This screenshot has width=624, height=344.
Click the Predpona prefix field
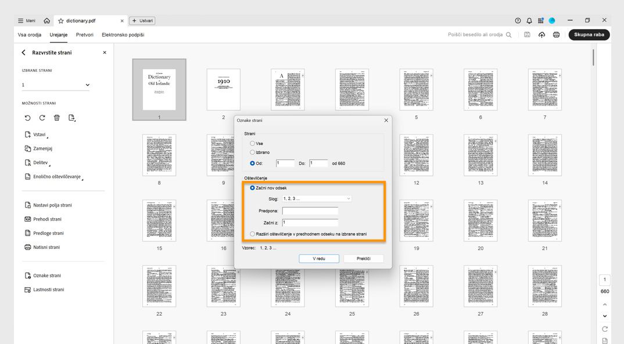click(310, 211)
